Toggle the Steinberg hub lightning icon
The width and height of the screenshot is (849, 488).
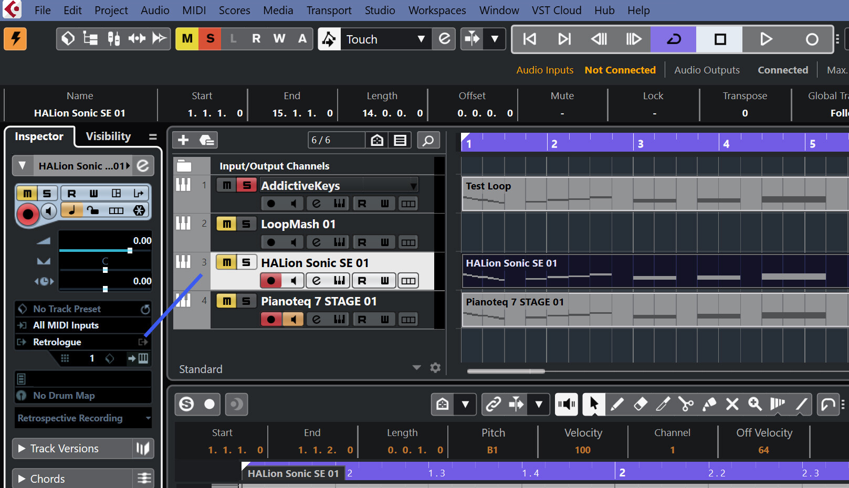click(x=15, y=39)
